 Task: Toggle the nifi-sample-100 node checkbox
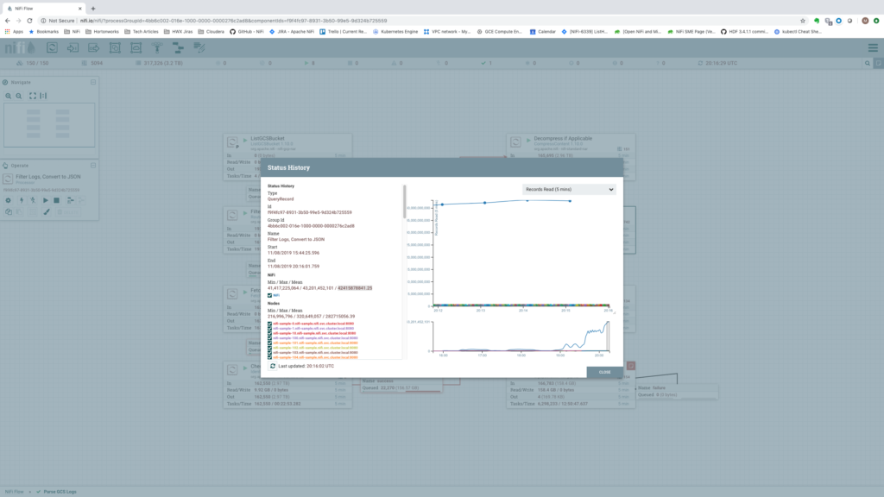270,338
